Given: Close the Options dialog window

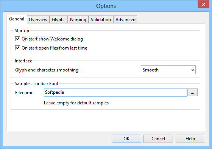Looking at the screenshot, I should (204, 4).
